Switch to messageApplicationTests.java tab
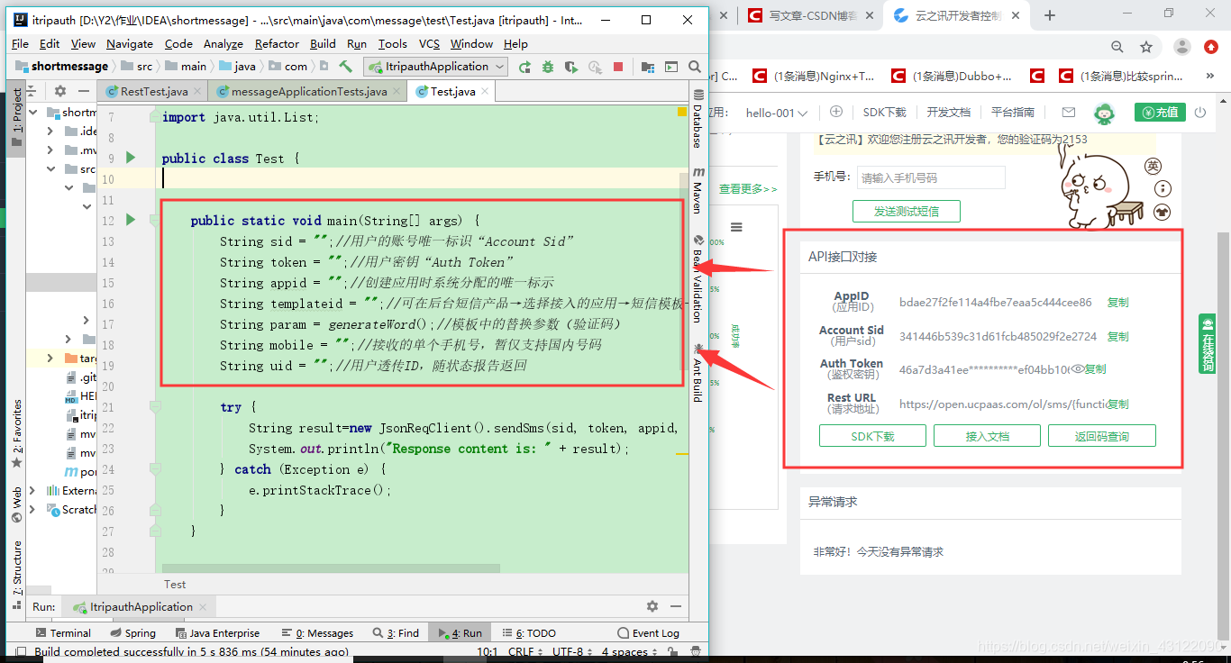 309,91
